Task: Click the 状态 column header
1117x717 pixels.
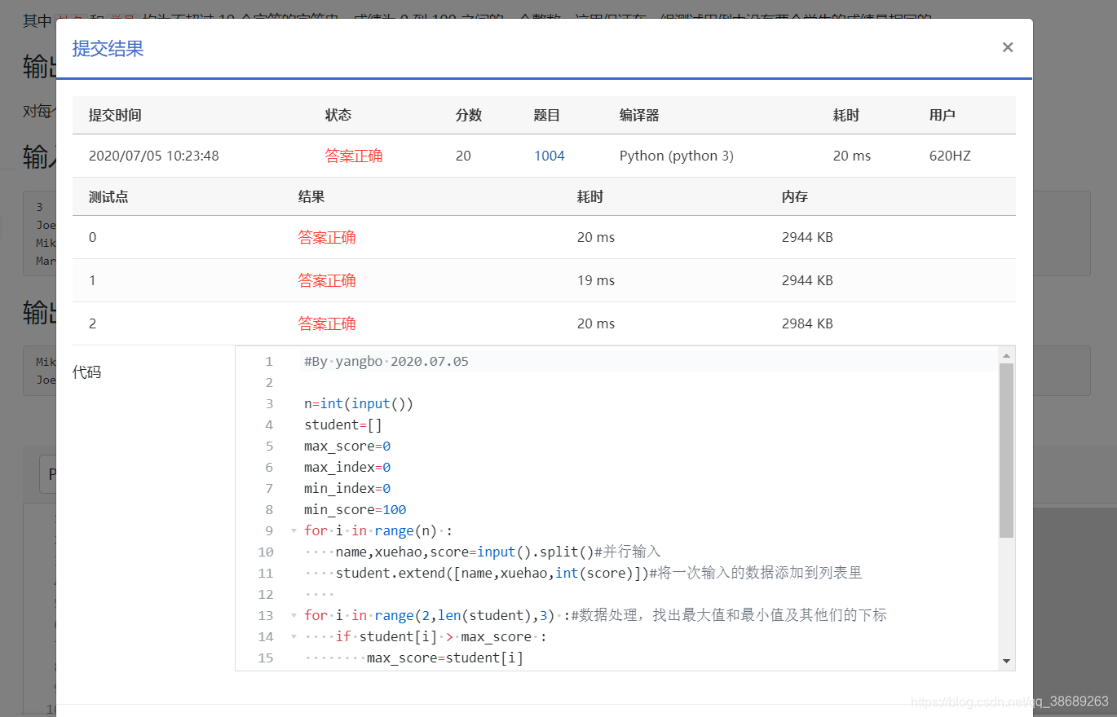Action: point(338,115)
